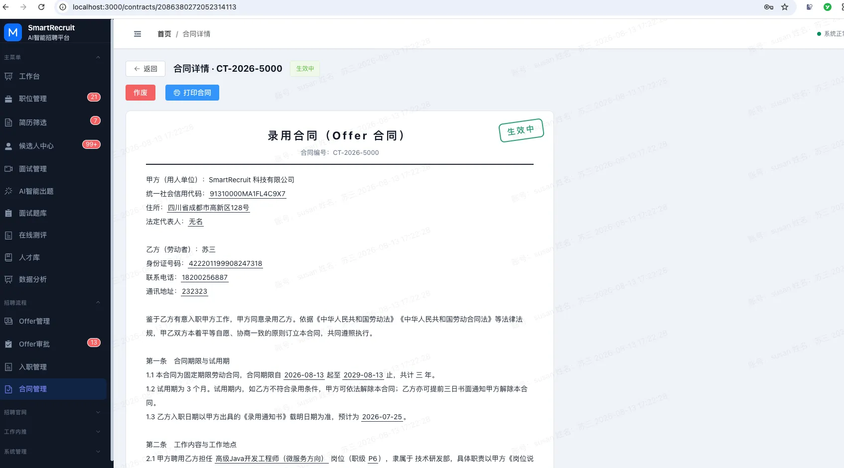Reload the page with browser refresh icon
Viewport: 844px width, 468px height.
click(x=41, y=7)
